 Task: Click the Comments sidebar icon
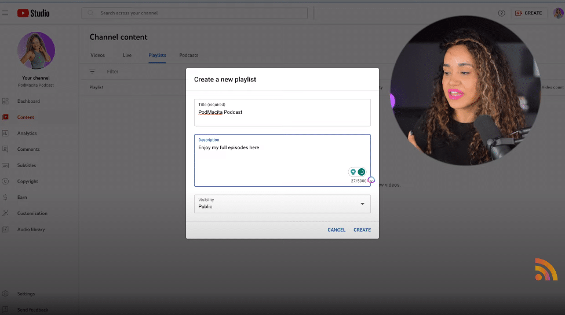coord(5,149)
